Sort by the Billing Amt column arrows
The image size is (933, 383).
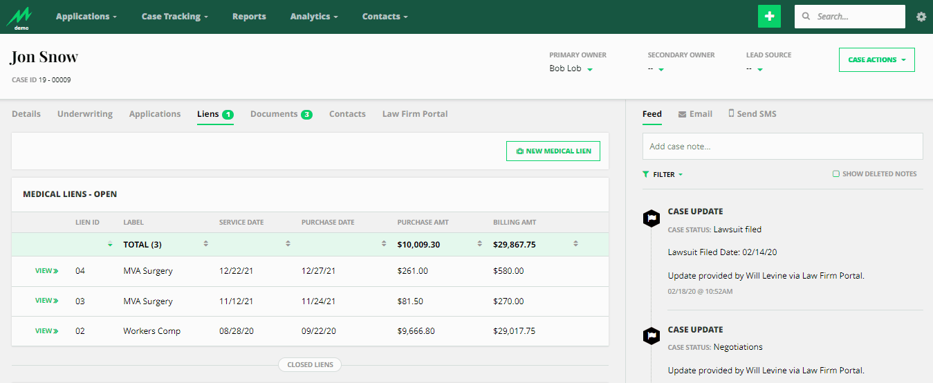(x=575, y=244)
